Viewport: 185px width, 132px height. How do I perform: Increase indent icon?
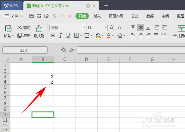click(x=164, y=28)
